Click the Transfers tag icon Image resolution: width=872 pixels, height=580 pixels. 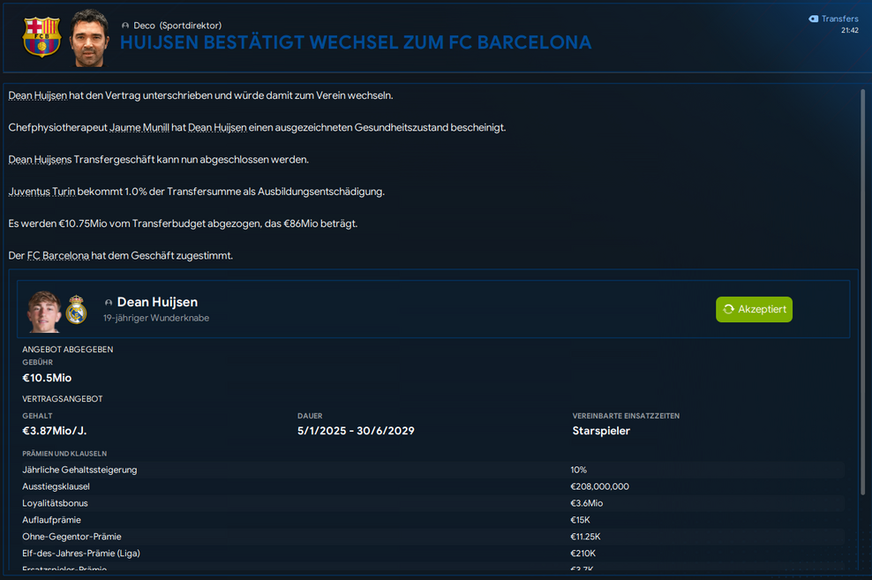[813, 19]
